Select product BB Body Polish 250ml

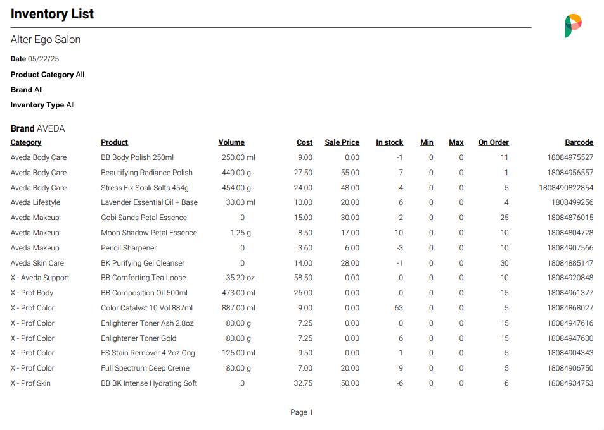[x=137, y=157]
